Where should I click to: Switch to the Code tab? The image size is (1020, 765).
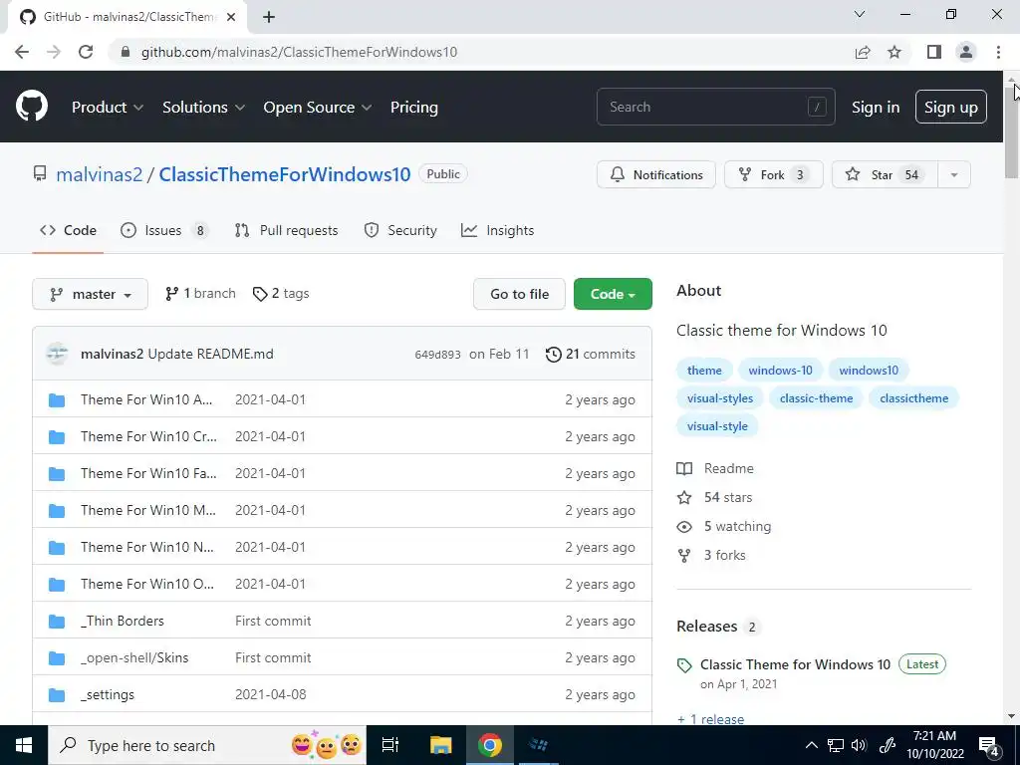[x=68, y=230]
